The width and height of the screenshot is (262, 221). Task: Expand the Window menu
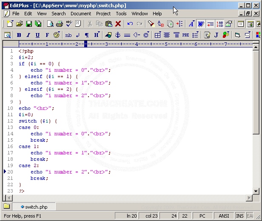pos(140,14)
